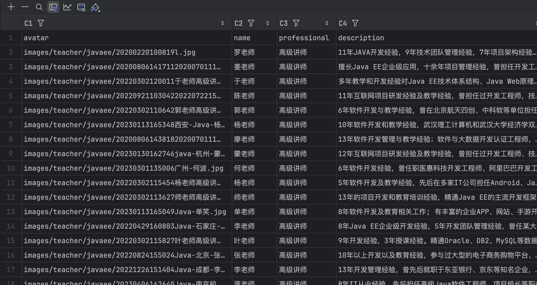
Task: Select the 何波.jpg avatar path cell
Action: (x=124, y=168)
